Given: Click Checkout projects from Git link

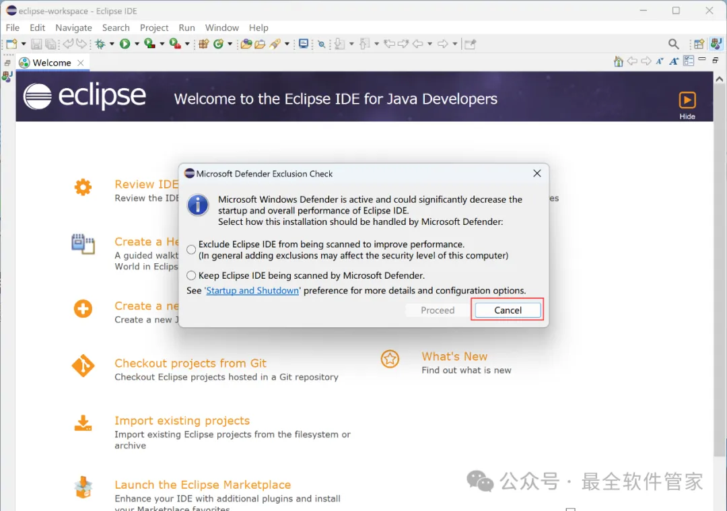Looking at the screenshot, I should [x=191, y=363].
